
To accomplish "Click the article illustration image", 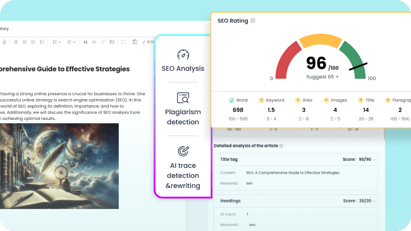I will click(59, 166).
